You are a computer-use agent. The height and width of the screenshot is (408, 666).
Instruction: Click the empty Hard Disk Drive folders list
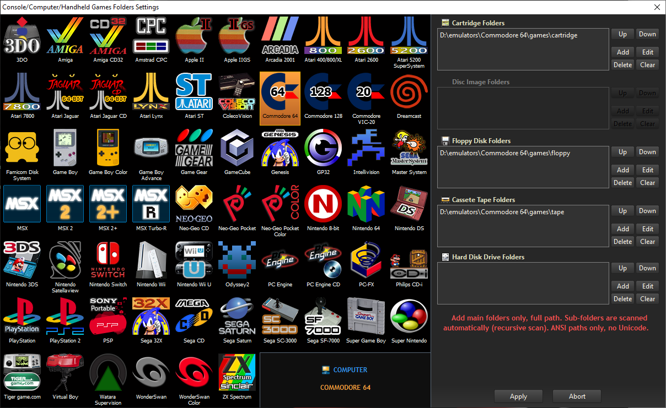pos(523,283)
